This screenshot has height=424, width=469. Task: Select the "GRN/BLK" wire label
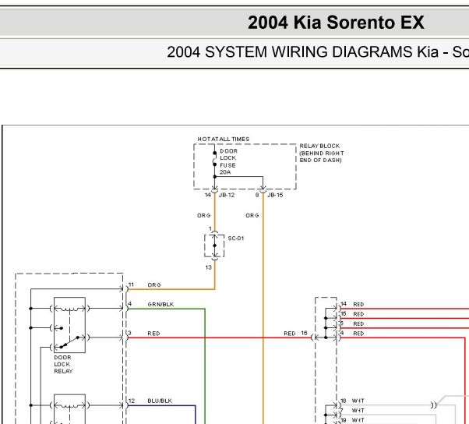click(160, 305)
